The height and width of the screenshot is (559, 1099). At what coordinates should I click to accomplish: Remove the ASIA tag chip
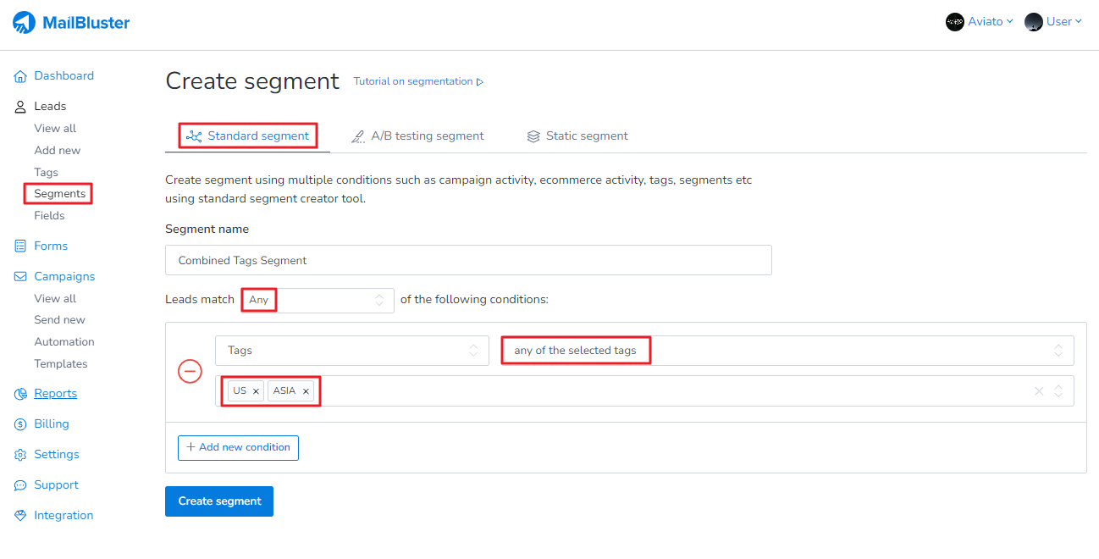click(306, 391)
